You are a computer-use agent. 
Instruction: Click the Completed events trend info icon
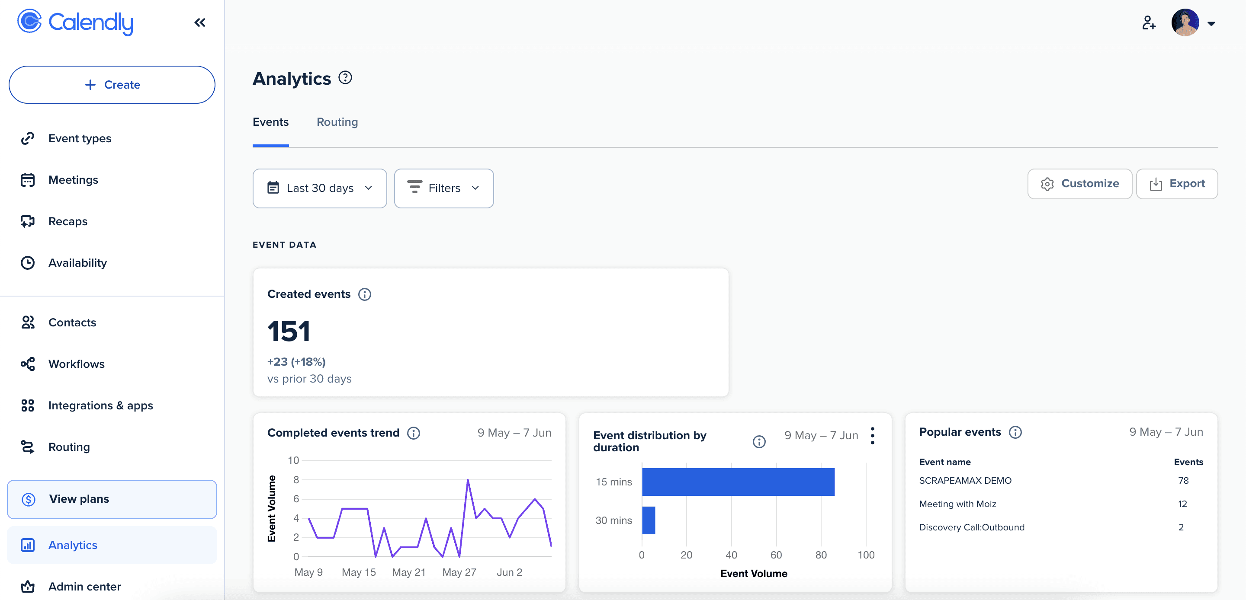414,433
